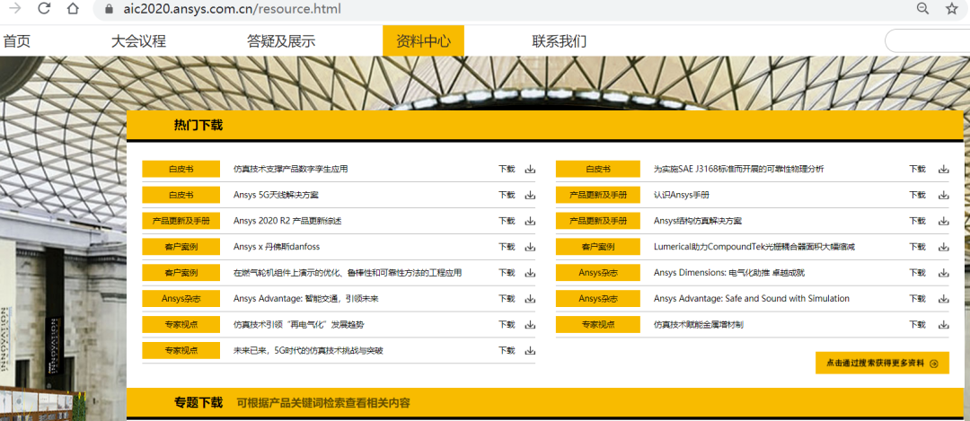Screen dimensions: 970x421
Task: Click the download icon for Ansys 5G天线解决方案
Action: pyautogui.click(x=530, y=195)
